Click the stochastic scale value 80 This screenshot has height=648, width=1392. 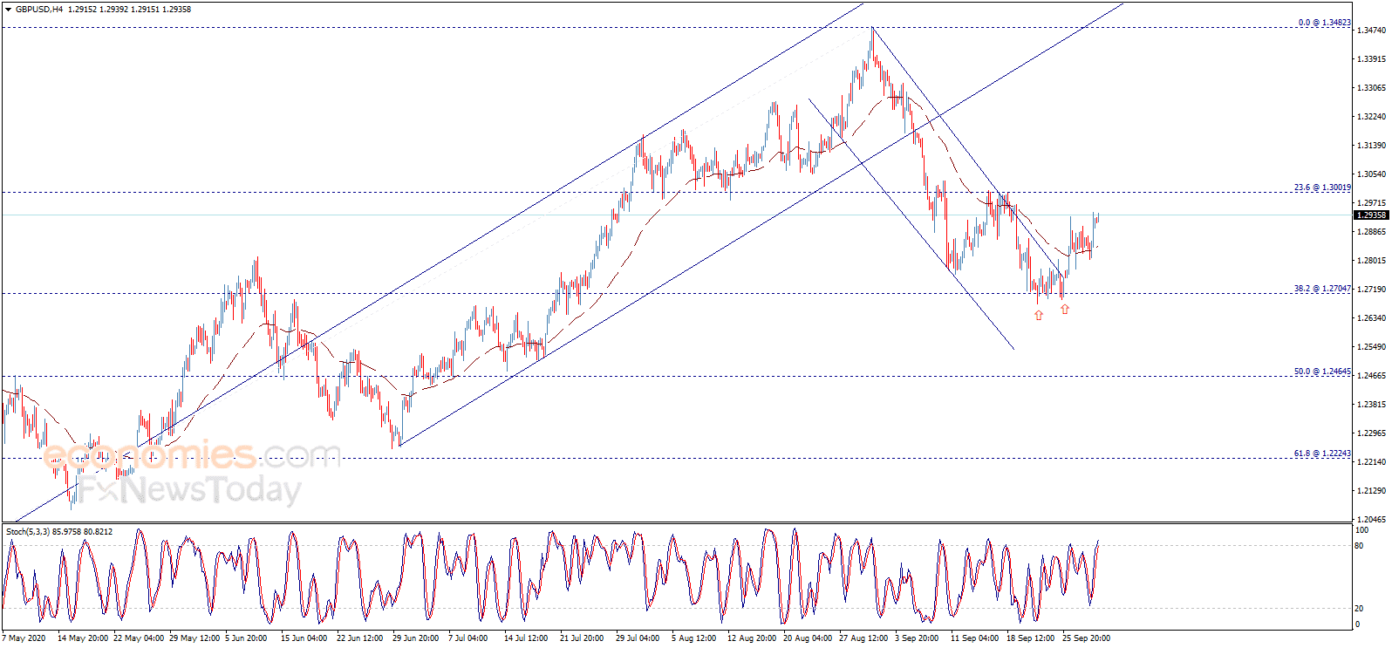[1359, 546]
